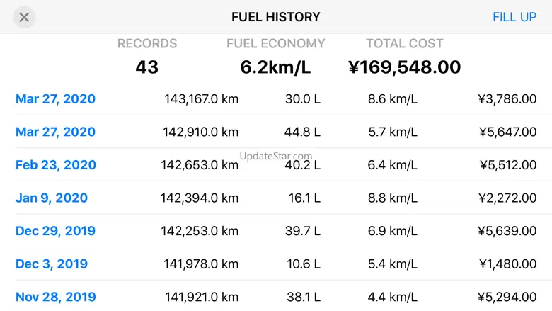Open the Jan 9, 2020 fuel record

click(52, 198)
